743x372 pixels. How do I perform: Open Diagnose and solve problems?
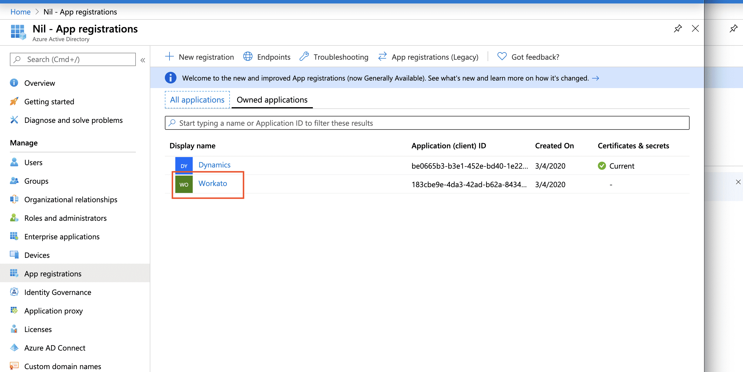click(73, 120)
